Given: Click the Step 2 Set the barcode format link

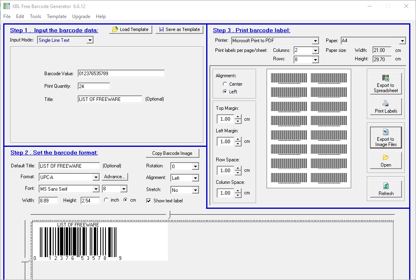Looking at the screenshot, I should [54, 152].
